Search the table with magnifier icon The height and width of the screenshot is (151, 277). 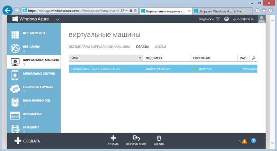254,58
